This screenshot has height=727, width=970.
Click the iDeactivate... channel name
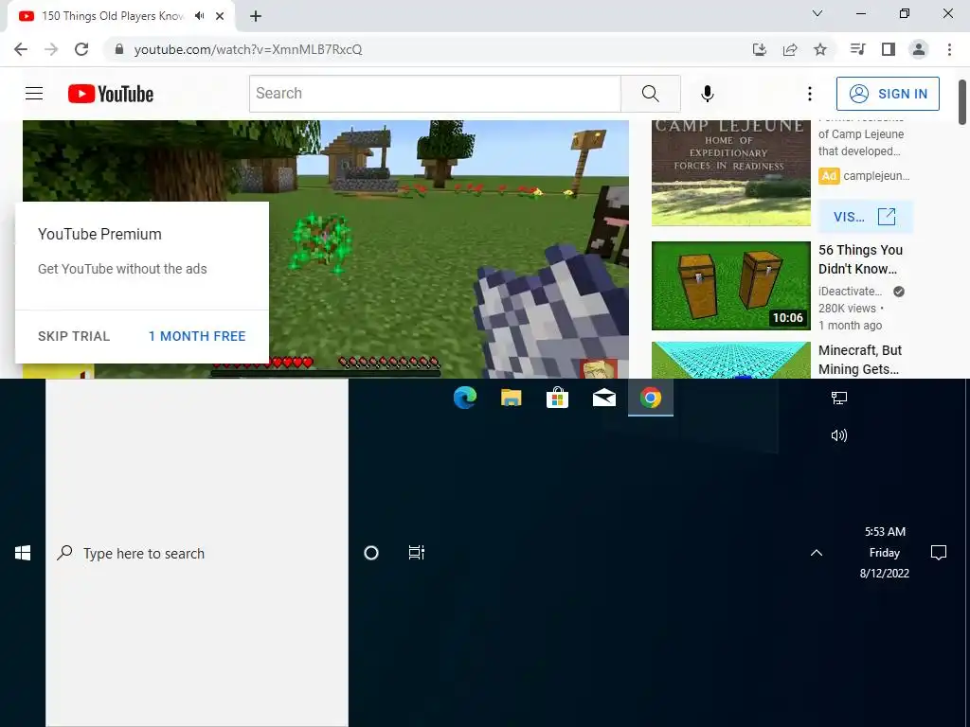[850, 292]
